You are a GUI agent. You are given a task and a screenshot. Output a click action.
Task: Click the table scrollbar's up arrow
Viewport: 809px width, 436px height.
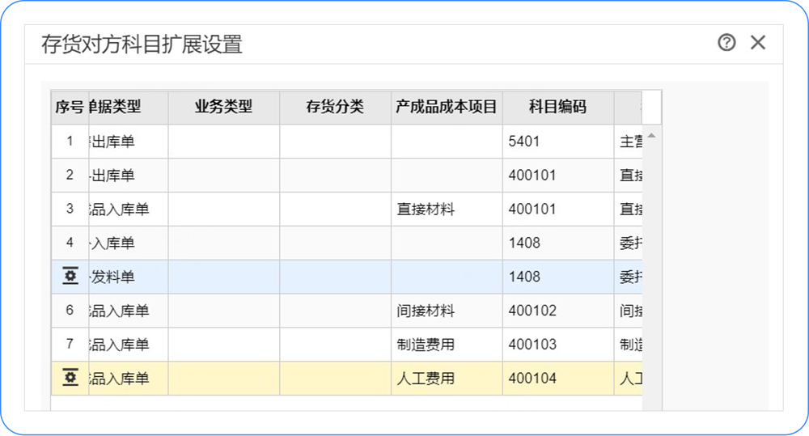click(x=651, y=136)
